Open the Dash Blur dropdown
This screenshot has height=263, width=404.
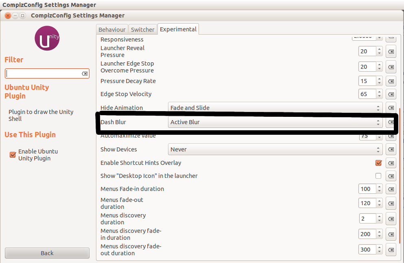click(275, 122)
